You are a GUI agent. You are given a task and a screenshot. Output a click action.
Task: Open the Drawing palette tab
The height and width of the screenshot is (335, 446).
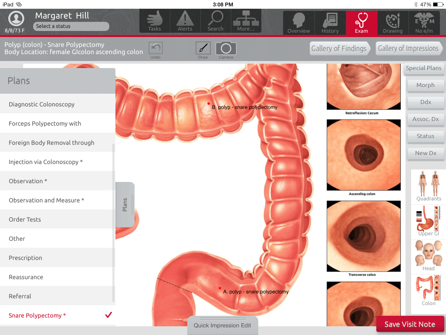point(393,23)
